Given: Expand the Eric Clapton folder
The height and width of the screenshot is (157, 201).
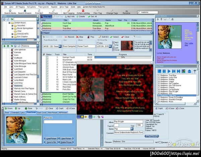Looking at the screenshot, I should click(x=12, y=37).
